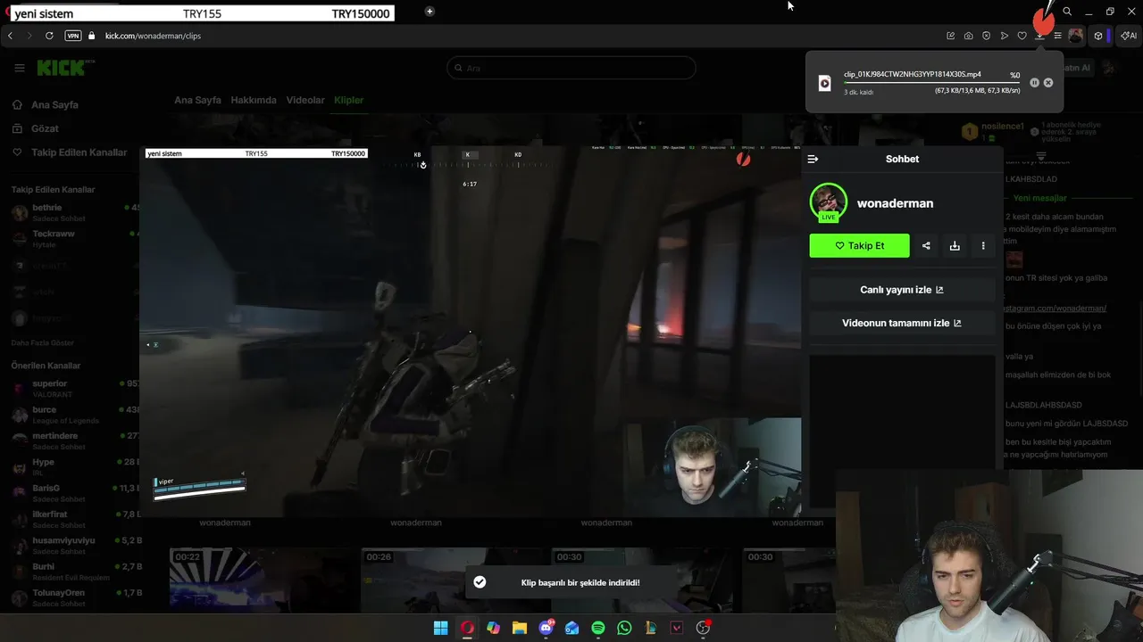Open the browser extensions cube icon
Image resolution: width=1143 pixels, height=642 pixels.
pos(1098,36)
